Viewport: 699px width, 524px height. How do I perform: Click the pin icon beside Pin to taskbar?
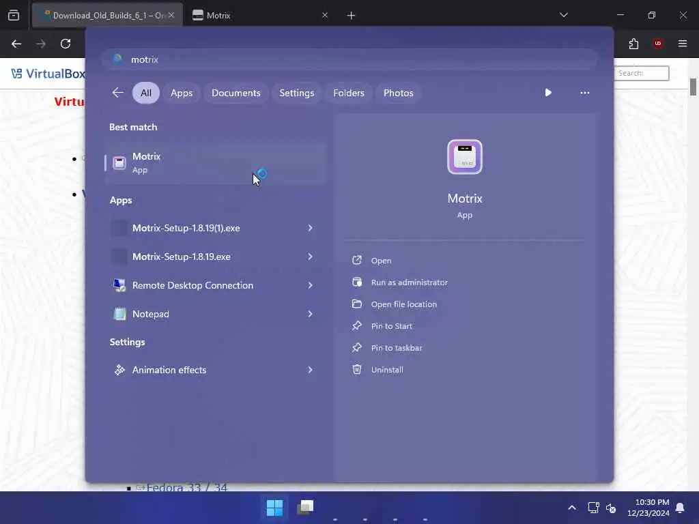tap(357, 347)
